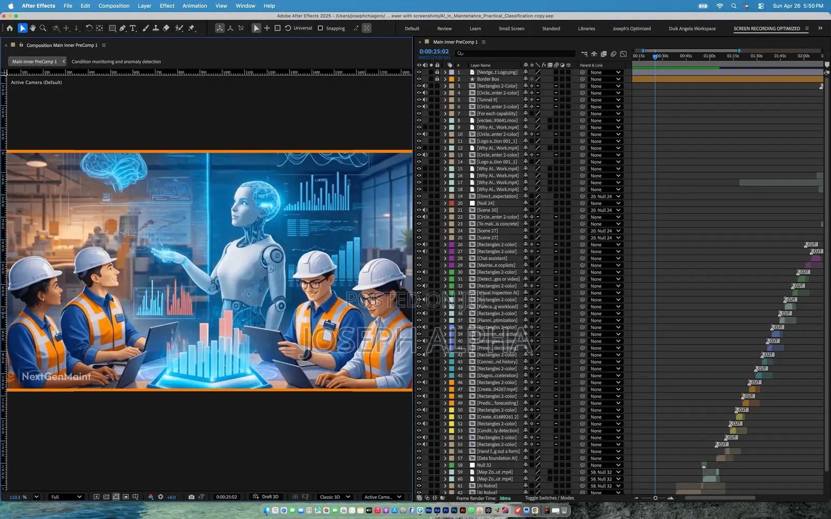Expand the Border Box layer properties
The width and height of the screenshot is (831, 519).
pyautogui.click(x=445, y=79)
